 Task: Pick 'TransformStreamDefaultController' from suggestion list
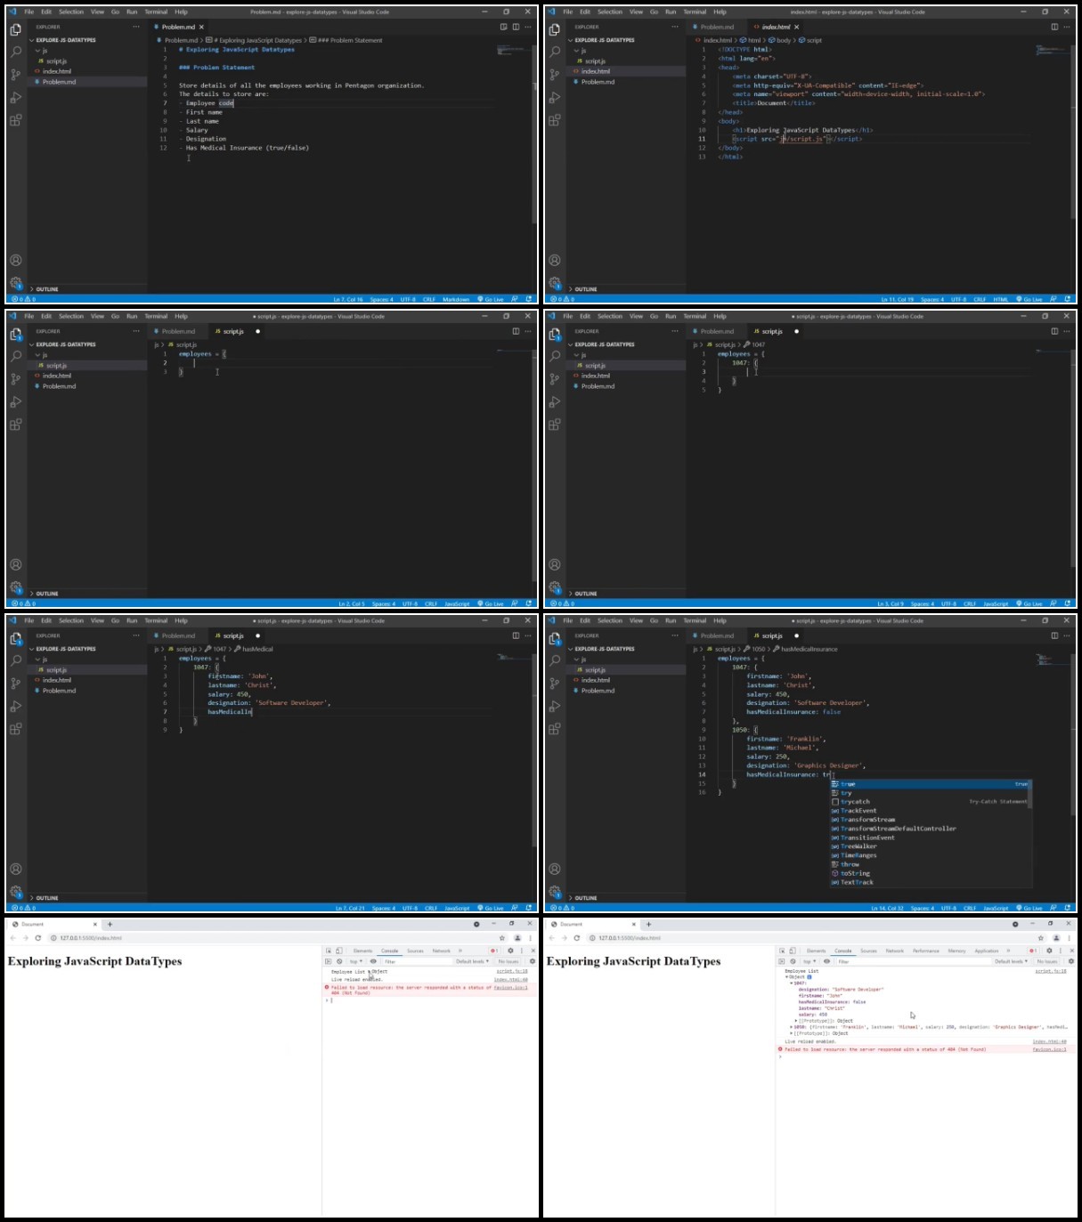click(x=930, y=829)
